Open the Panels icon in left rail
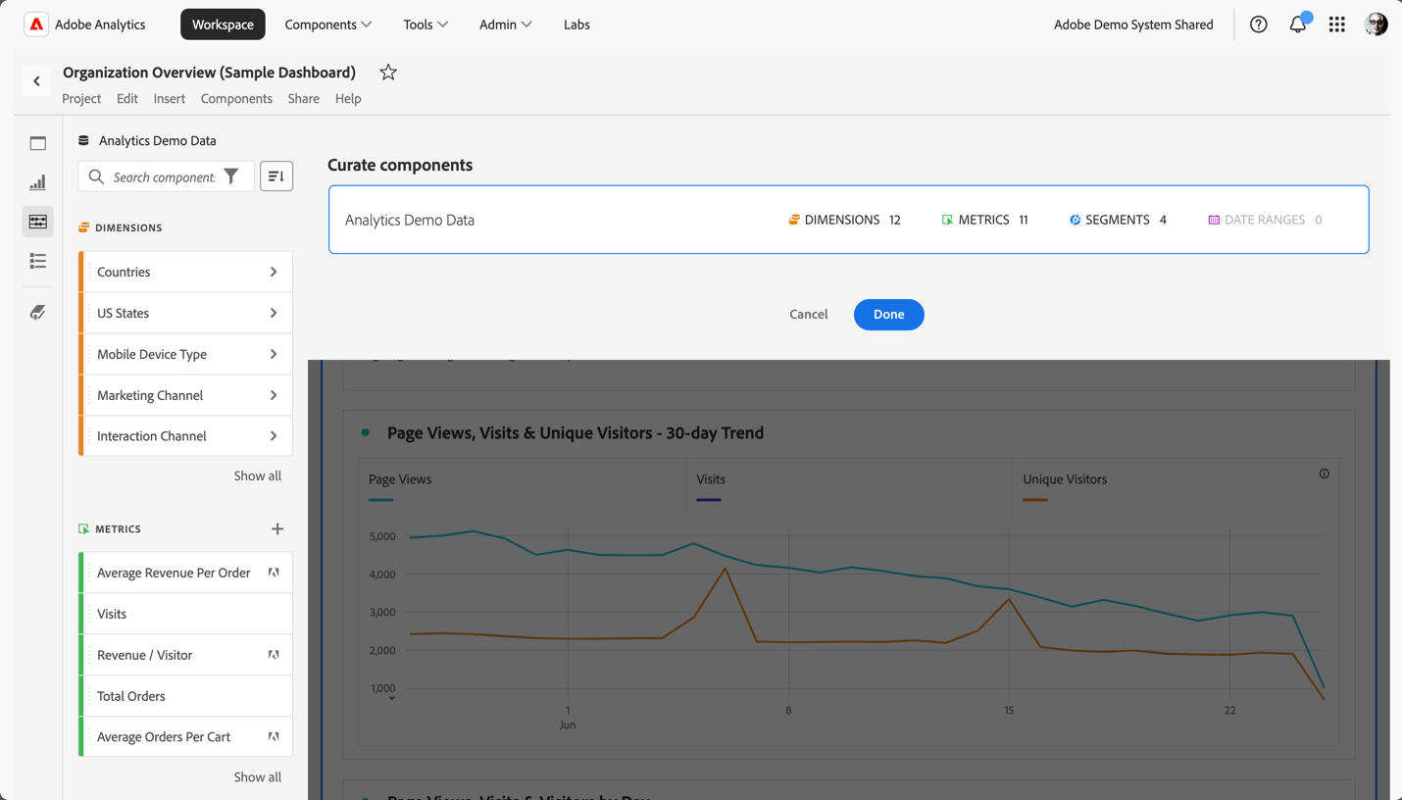This screenshot has width=1402, height=800. tap(37, 143)
